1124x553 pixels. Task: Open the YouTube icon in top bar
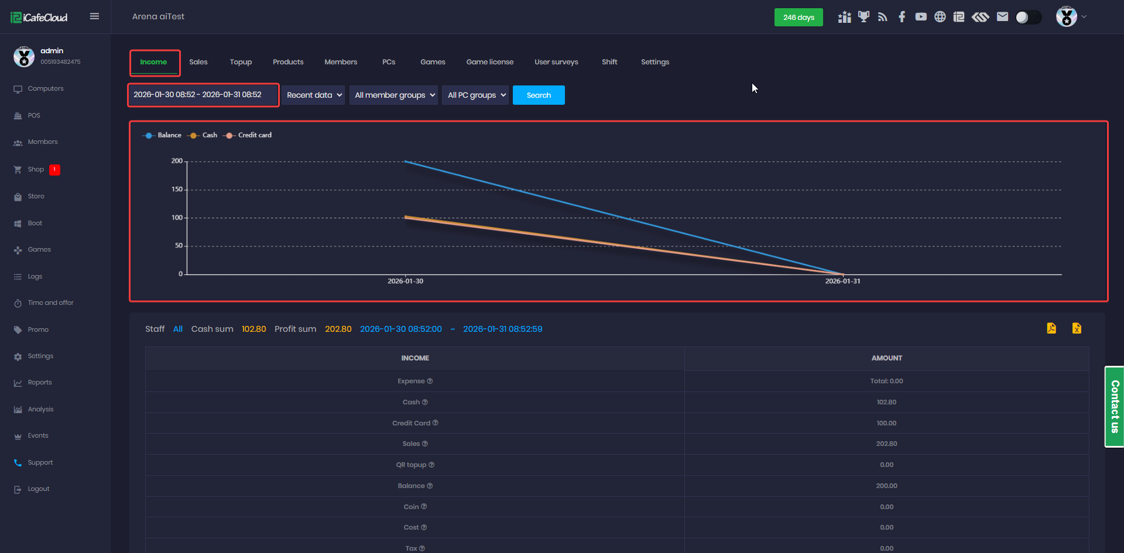(x=921, y=17)
